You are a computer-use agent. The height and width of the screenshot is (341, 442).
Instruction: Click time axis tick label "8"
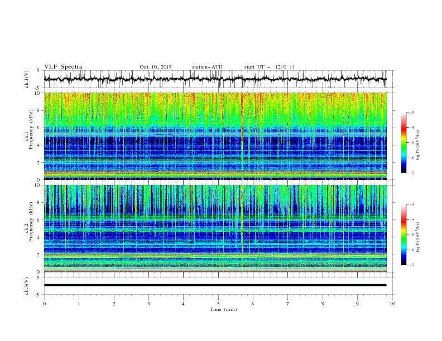pyautogui.click(x=323, y=304)
